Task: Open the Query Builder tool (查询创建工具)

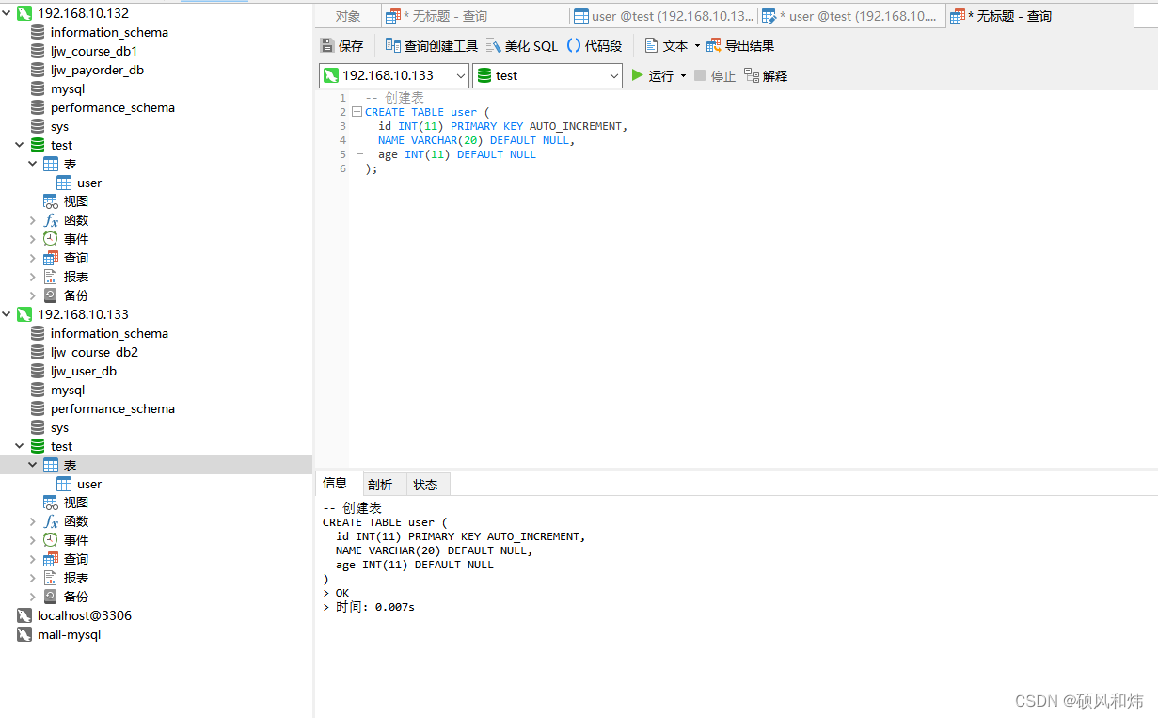Action: [432, 45]
